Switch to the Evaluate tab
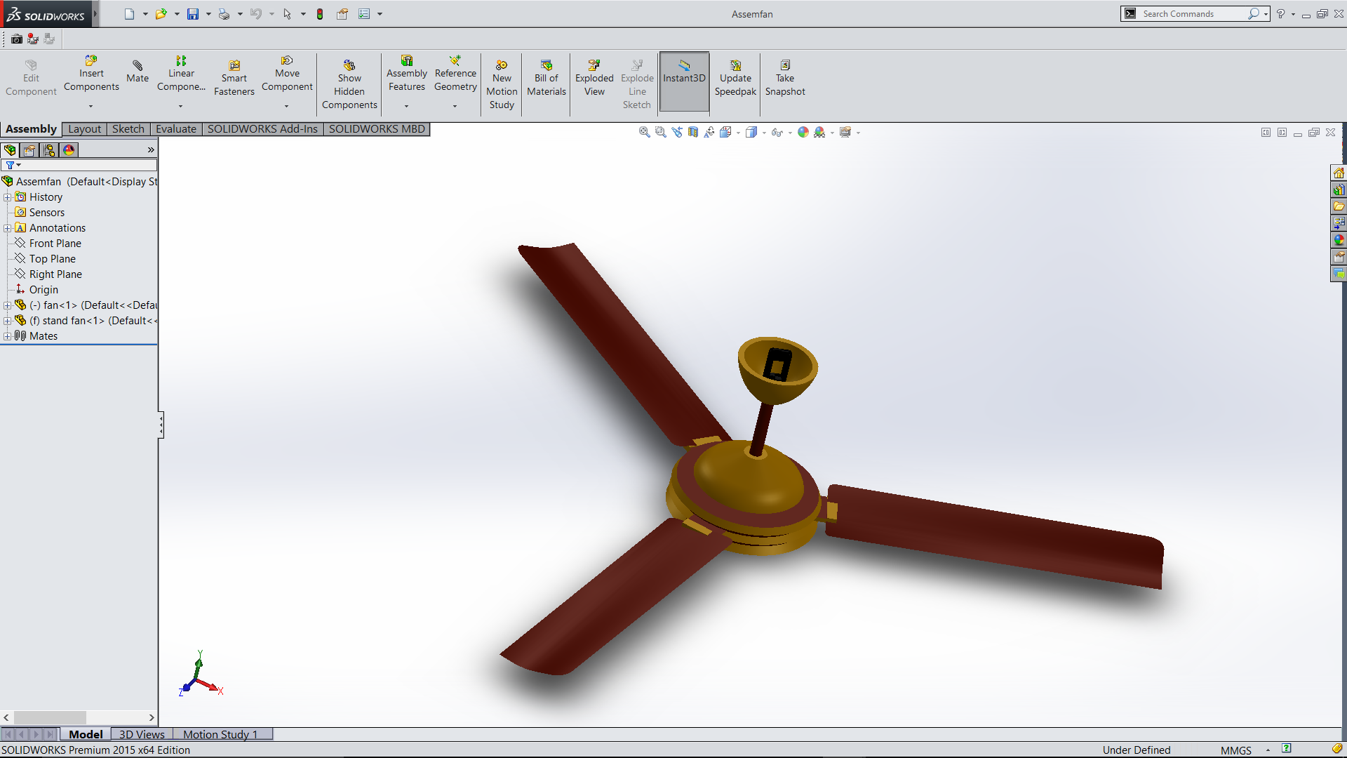The height and width of the screenshot is (758, 1347). click(175, 129)
